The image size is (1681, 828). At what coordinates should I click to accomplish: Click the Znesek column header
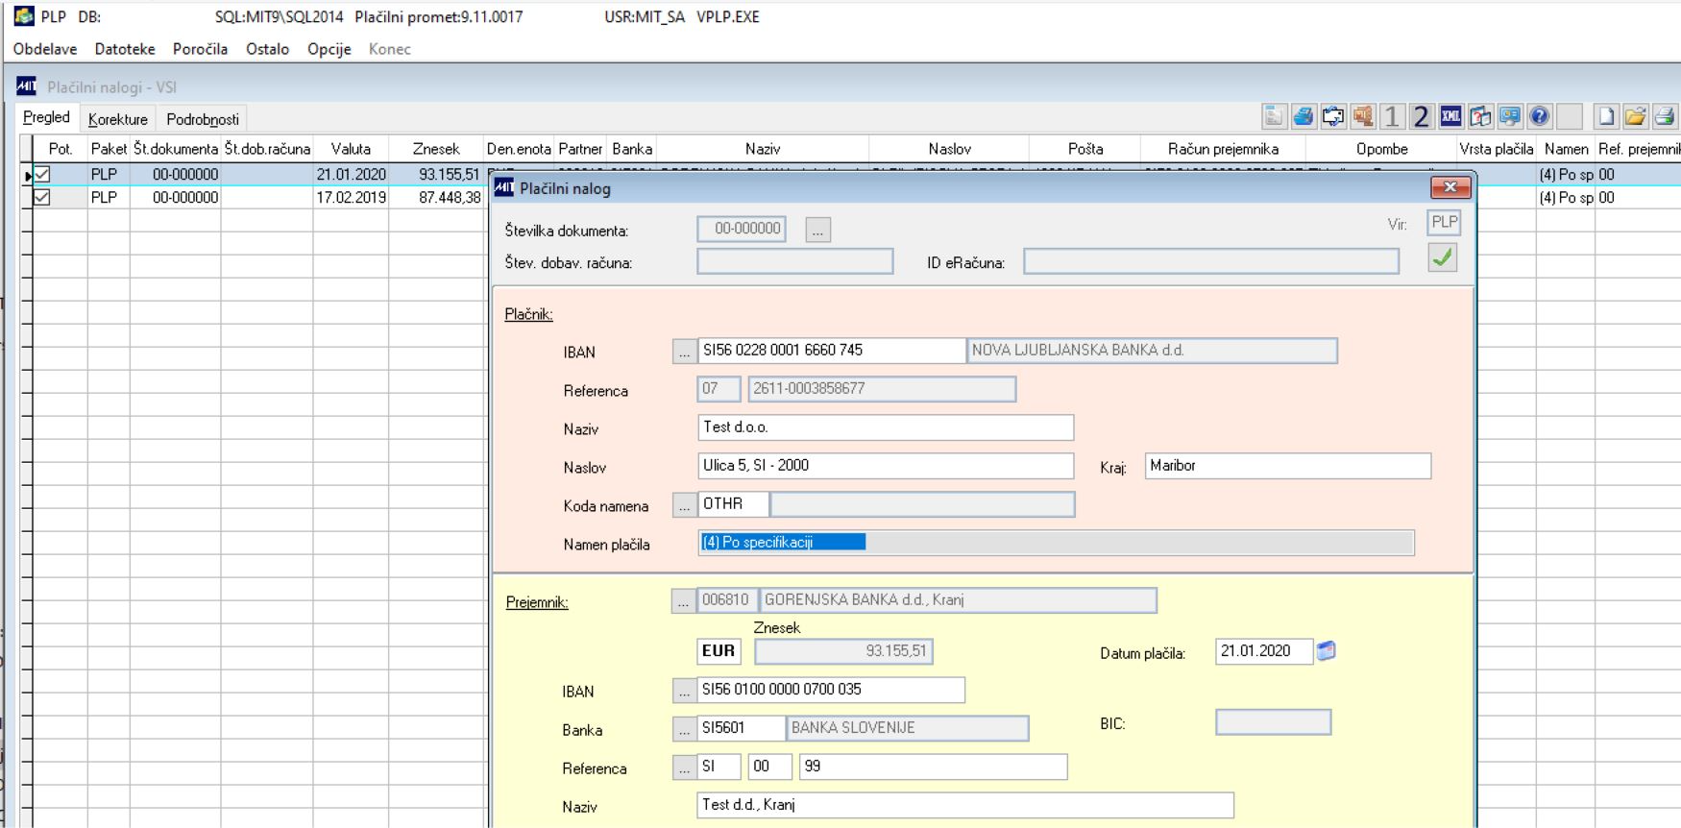tap(436, 149)
